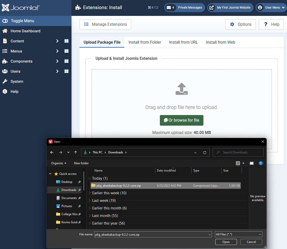
Task: Expand the address bar history dropdown
Action: 195,153
